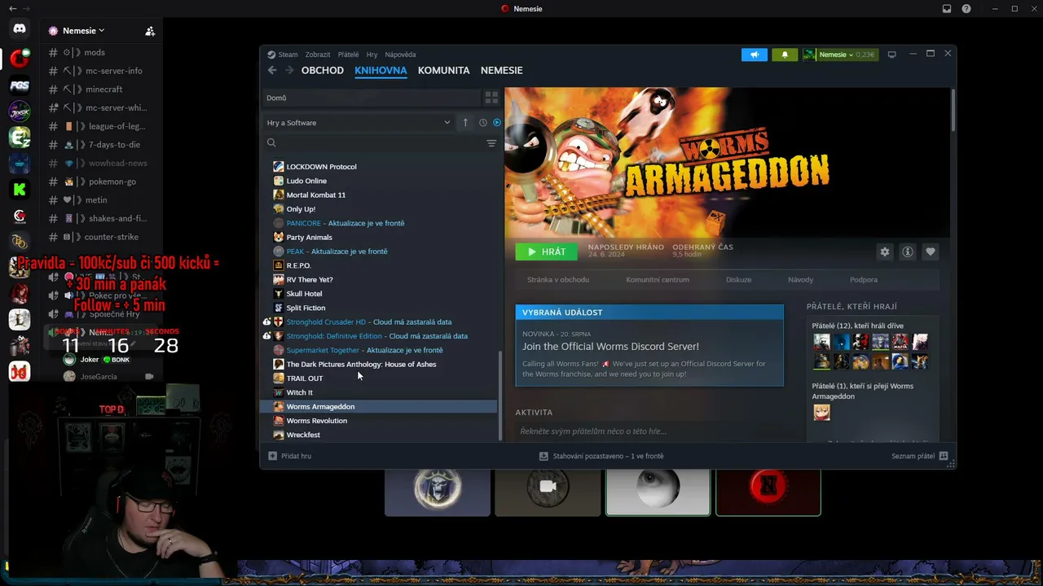Open the NEMESIE profile tab

pos(502,70)
